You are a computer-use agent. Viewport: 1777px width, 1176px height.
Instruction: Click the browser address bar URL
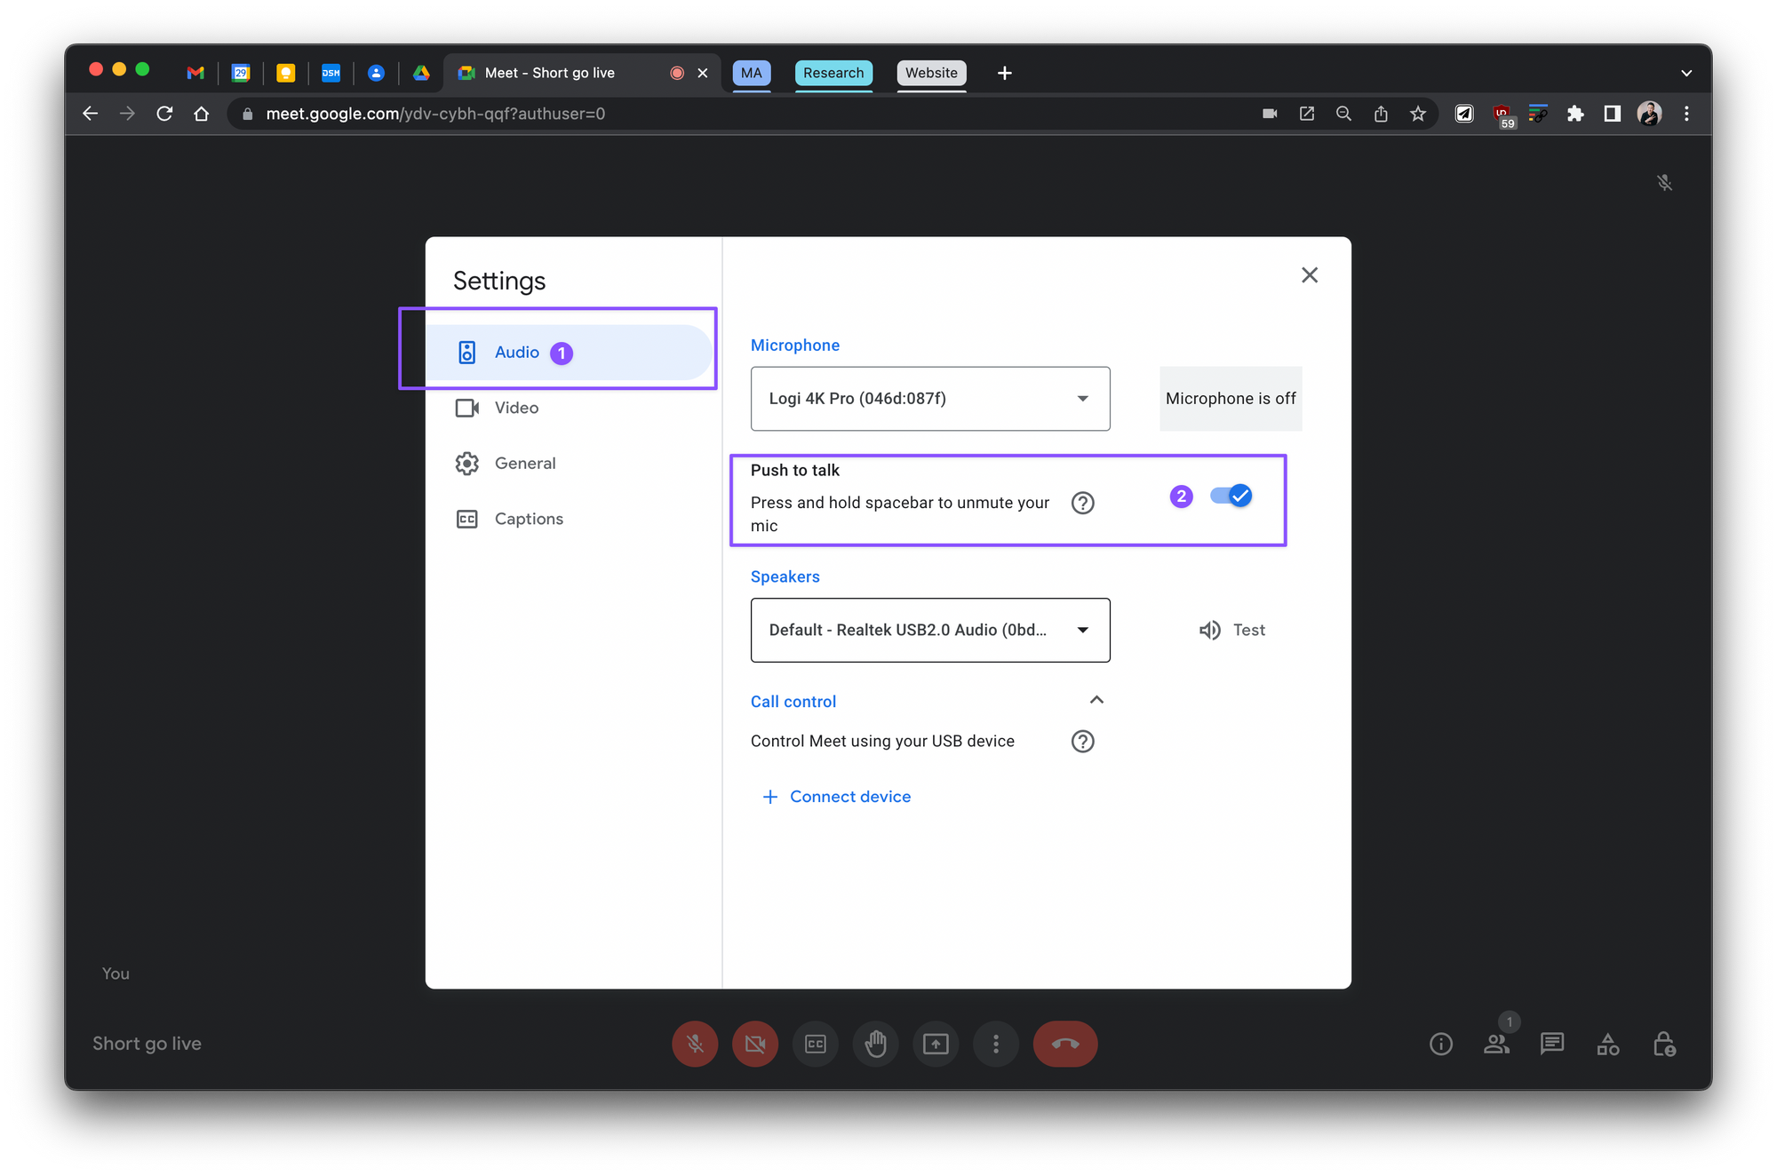(435, 114)
